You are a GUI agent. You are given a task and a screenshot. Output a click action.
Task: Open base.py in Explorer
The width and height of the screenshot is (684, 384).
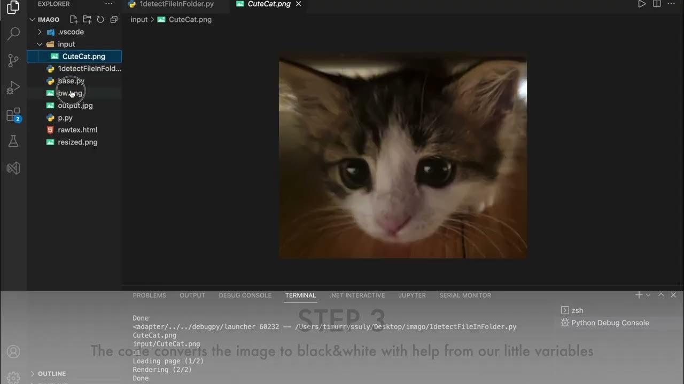(74, 81)
